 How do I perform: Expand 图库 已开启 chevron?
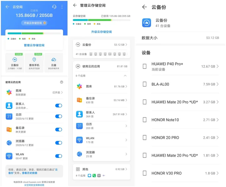point(62,92)
